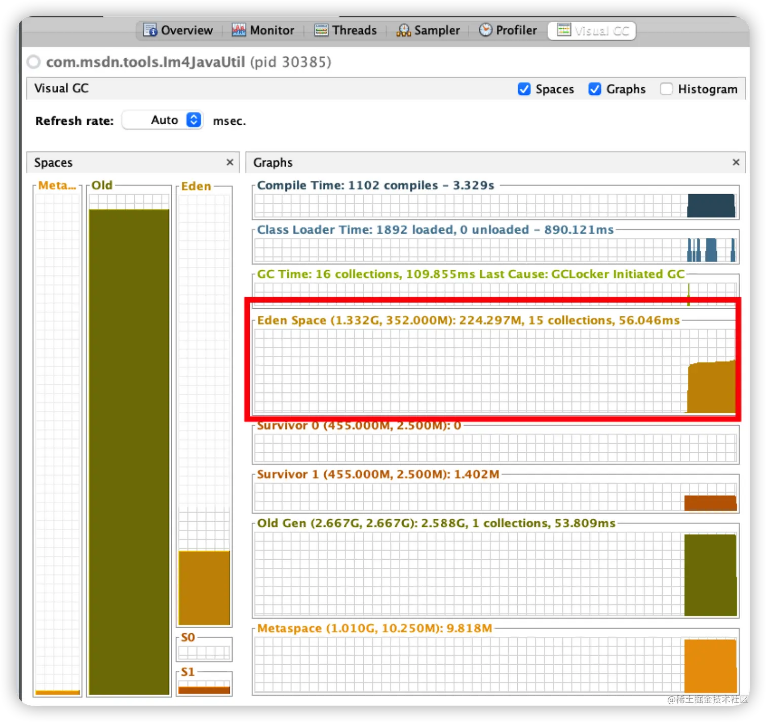Image resolution: width=766 pixels, height=722 pixels.
Task: Click the Profiler clock icon
Action: click(485, 30)
